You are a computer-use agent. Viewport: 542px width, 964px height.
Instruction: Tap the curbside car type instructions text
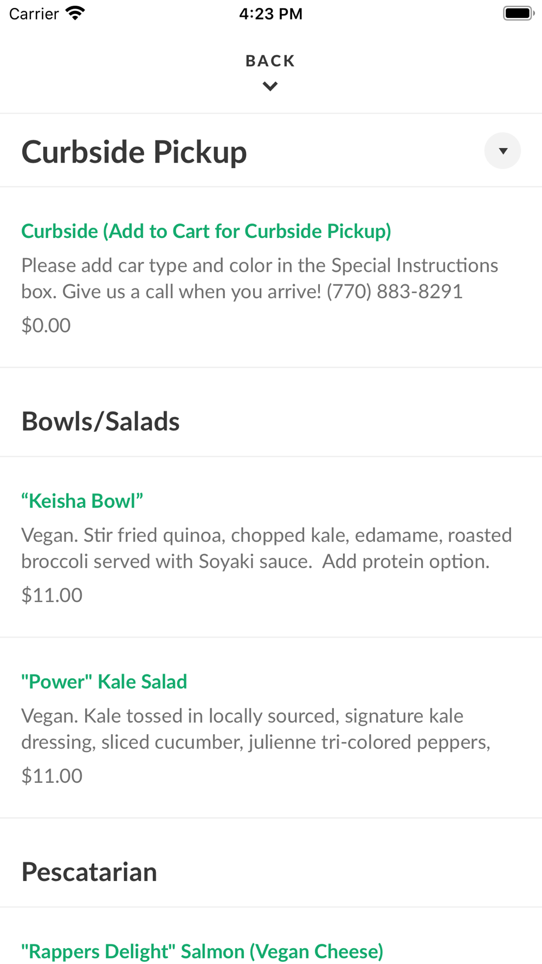(260, 278)
